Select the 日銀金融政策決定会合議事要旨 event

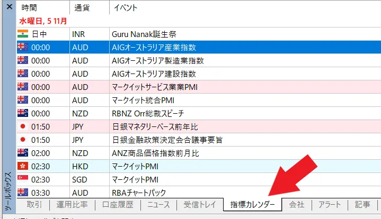point(167,140)
